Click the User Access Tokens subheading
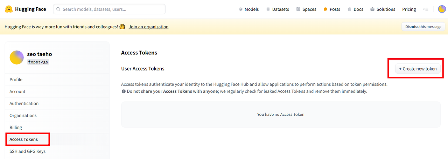This screenshot has height=159, width=448. pyautogui.click(x=143, y=69)
